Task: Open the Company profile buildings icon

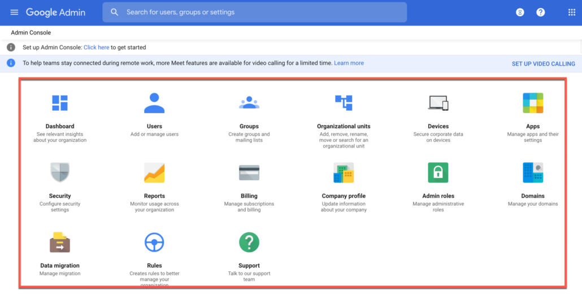Action: pos(344,172)
